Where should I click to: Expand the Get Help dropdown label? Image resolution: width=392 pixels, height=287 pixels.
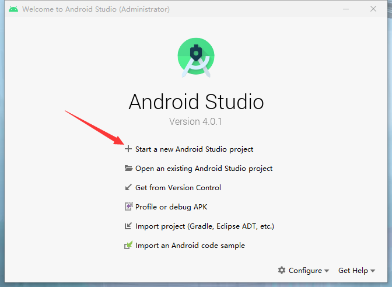coord(353,271)
